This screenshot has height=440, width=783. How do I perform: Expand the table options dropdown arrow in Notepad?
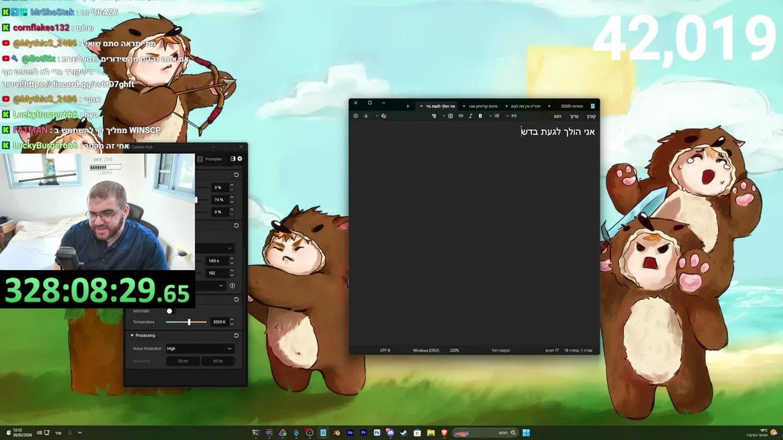click(x=444, y=116)
